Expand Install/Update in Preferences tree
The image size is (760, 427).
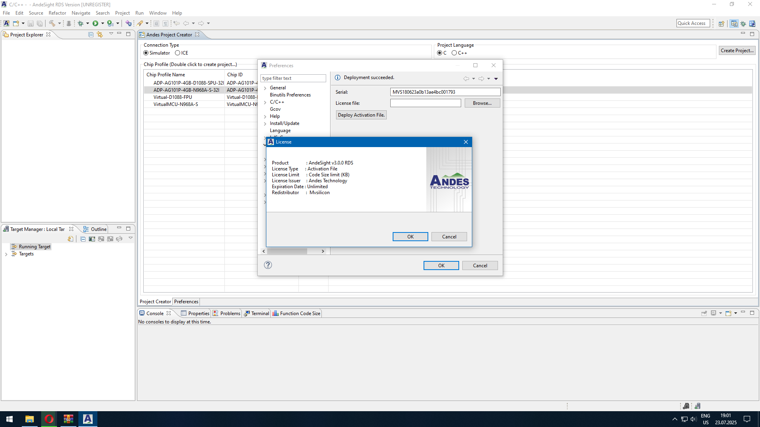pyautogui.click(x=265, y=124)
